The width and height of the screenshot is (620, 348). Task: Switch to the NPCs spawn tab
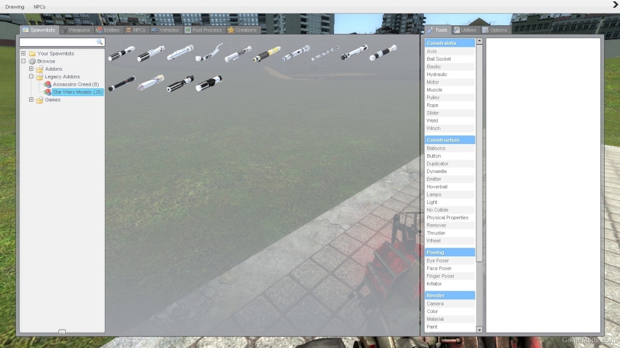tap(136, 30)
